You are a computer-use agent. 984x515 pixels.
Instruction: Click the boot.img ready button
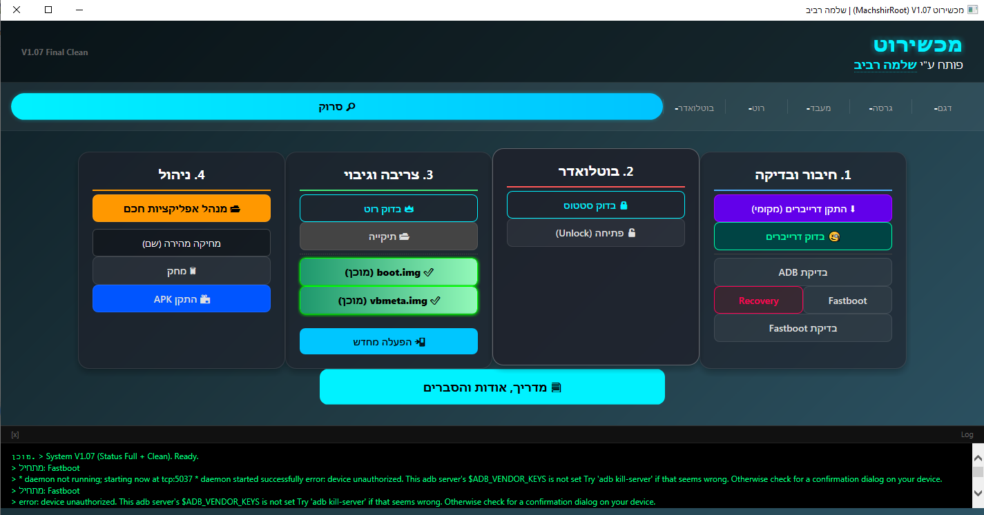tap(388, 272)
